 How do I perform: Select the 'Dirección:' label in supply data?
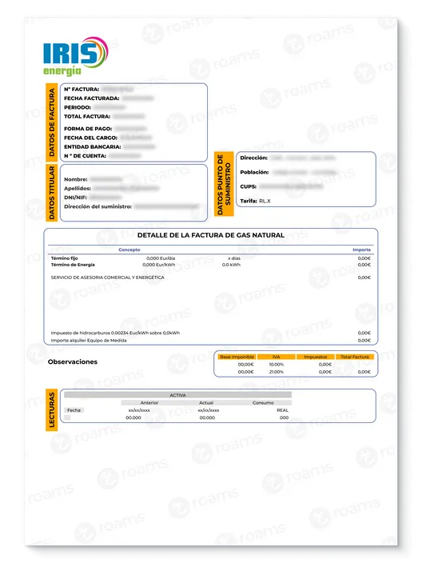pyautogui.click(x=253, y=158)
